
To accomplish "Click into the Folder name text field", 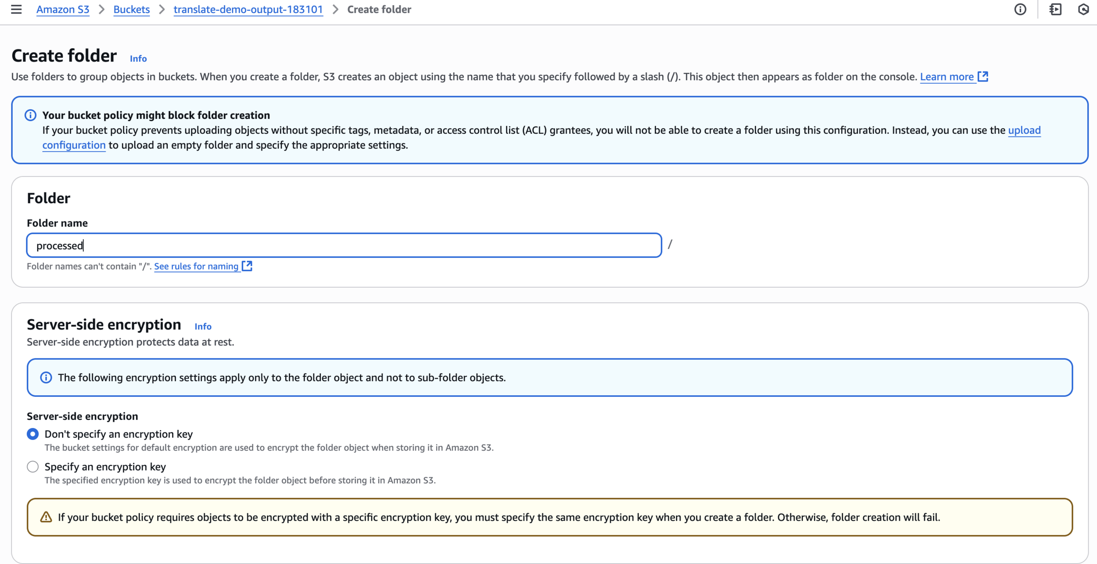I will tap(344, 246).
